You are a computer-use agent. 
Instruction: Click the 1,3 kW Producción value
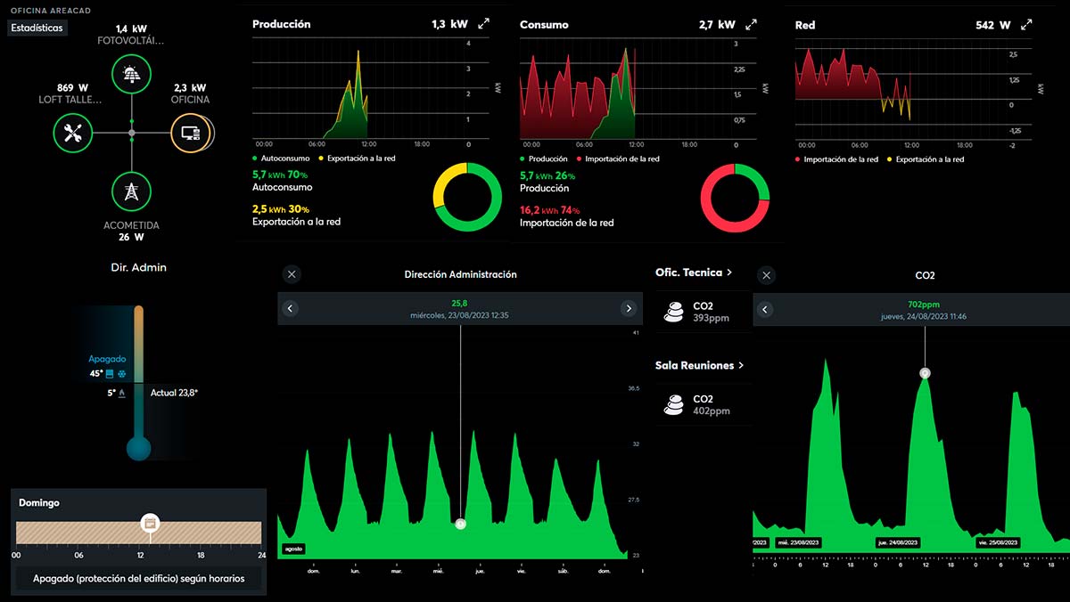450,25
